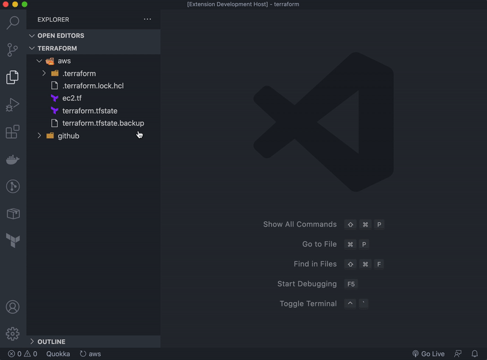Select the github folder name
The height and width of the screenshot is (360, 487).
point(68,136)
